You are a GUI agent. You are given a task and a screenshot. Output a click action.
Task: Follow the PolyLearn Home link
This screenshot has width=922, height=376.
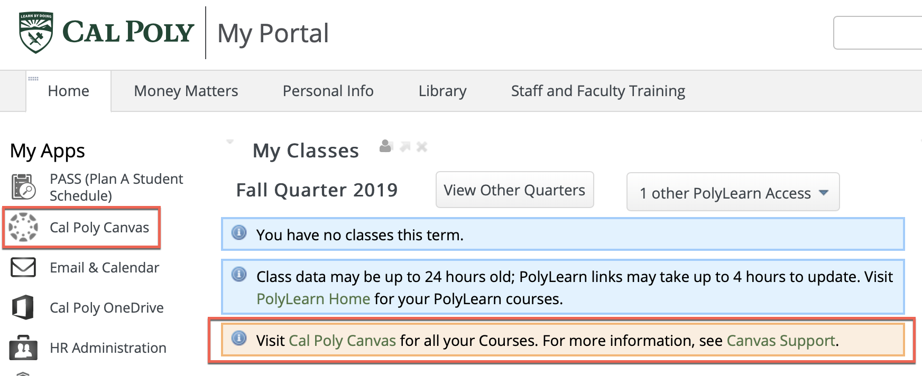[313, 299]
